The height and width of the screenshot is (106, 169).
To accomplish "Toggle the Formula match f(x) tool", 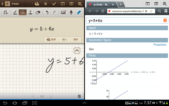I will coord(23,12).
